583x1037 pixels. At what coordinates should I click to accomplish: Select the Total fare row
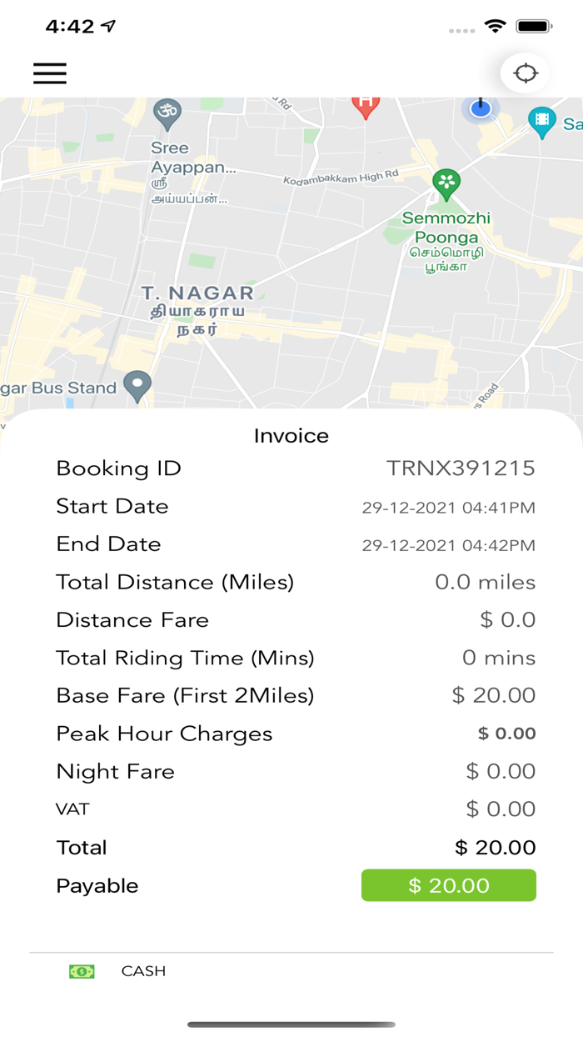pyautogui.click(x=291, y=847)
